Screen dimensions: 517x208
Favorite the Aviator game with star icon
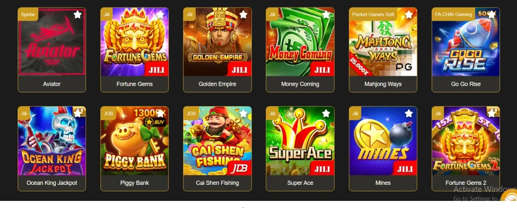[x=77, y=15]
